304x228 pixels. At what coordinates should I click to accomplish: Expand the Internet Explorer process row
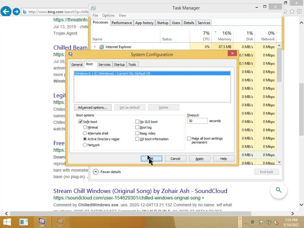pos(95,47)
